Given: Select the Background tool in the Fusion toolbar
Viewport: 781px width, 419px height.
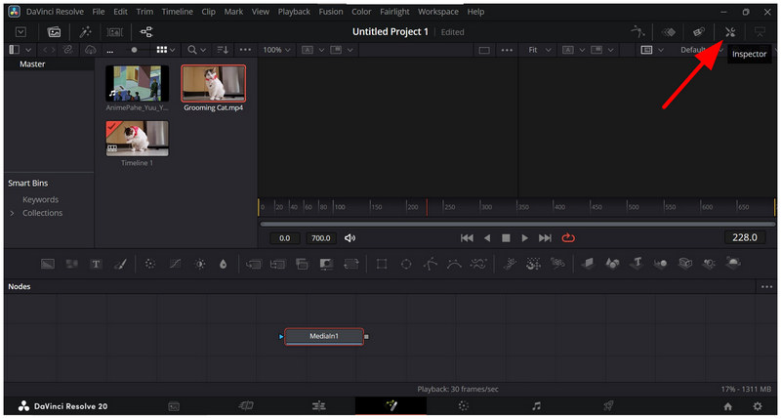Looking at the screenshot, I should click(x=48, y=264).
